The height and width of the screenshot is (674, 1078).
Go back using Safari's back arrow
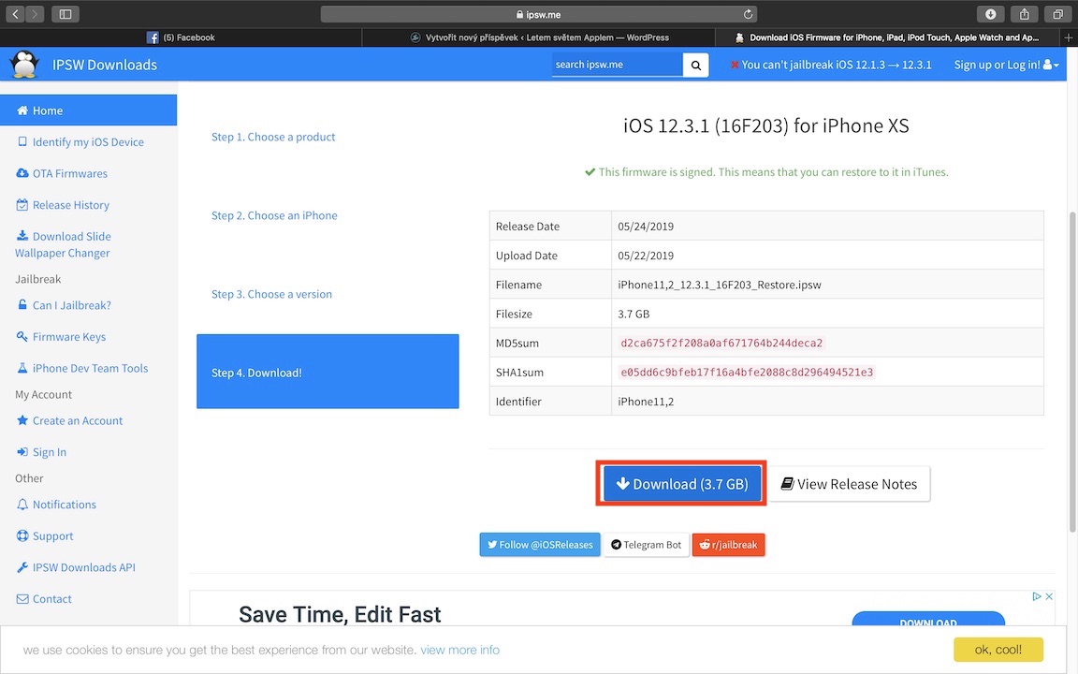15,14
